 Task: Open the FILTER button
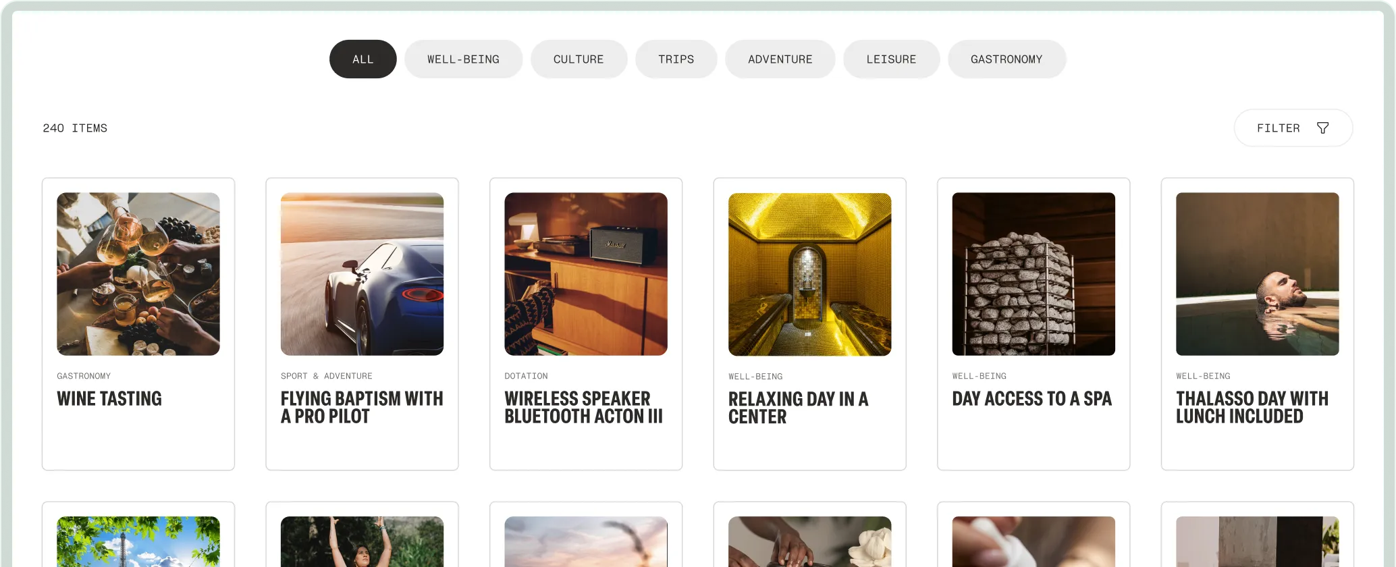pos(1293,128)
